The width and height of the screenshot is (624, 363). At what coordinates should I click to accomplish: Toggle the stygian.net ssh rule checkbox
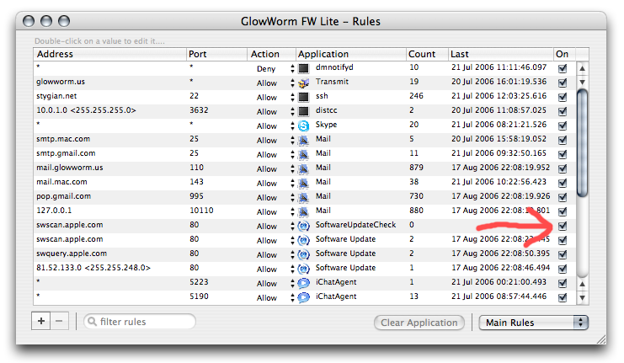pos(563,97)
